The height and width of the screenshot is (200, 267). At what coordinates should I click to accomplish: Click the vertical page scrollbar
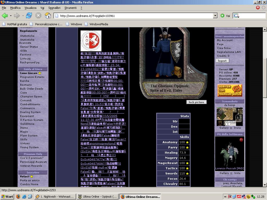coord(265,78)
